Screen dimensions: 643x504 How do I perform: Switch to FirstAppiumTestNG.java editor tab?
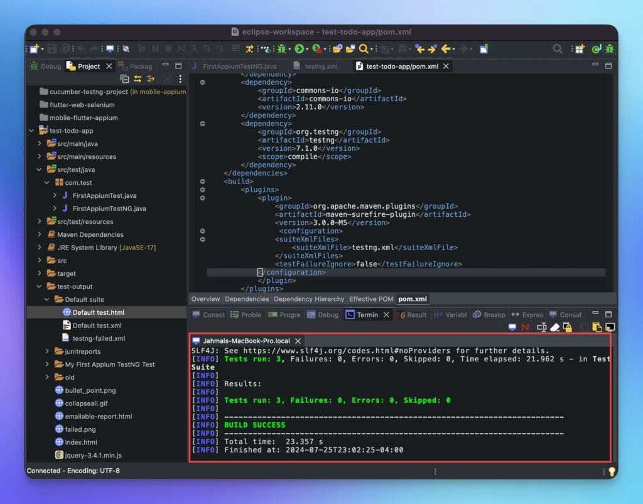point(235,66)
